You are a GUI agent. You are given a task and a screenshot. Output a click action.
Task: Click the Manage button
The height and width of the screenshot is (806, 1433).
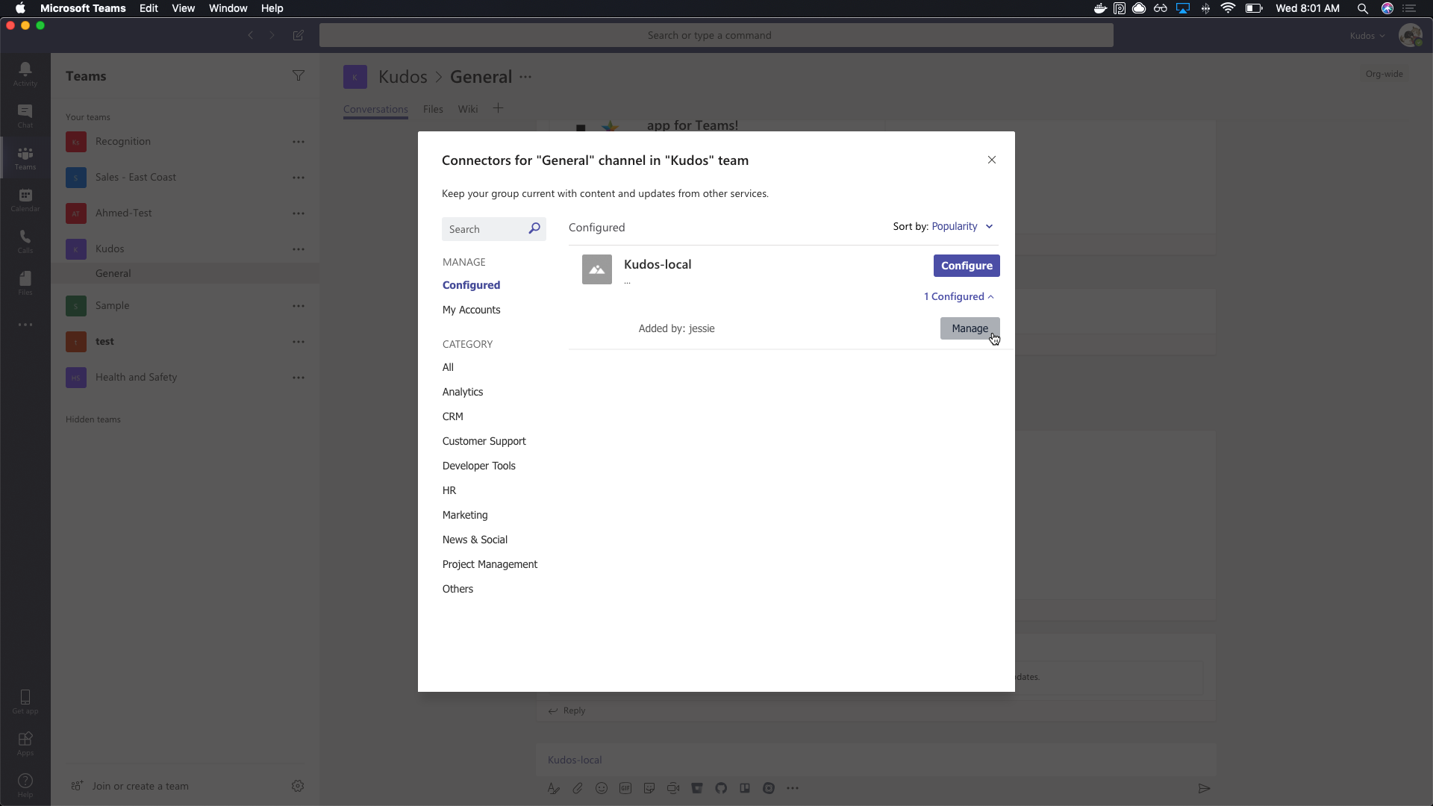tap(970, 328)
